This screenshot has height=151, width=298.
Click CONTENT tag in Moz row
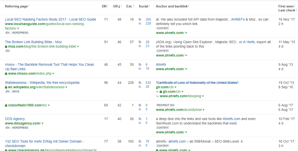pyautogui.click(x=163, y=51)
